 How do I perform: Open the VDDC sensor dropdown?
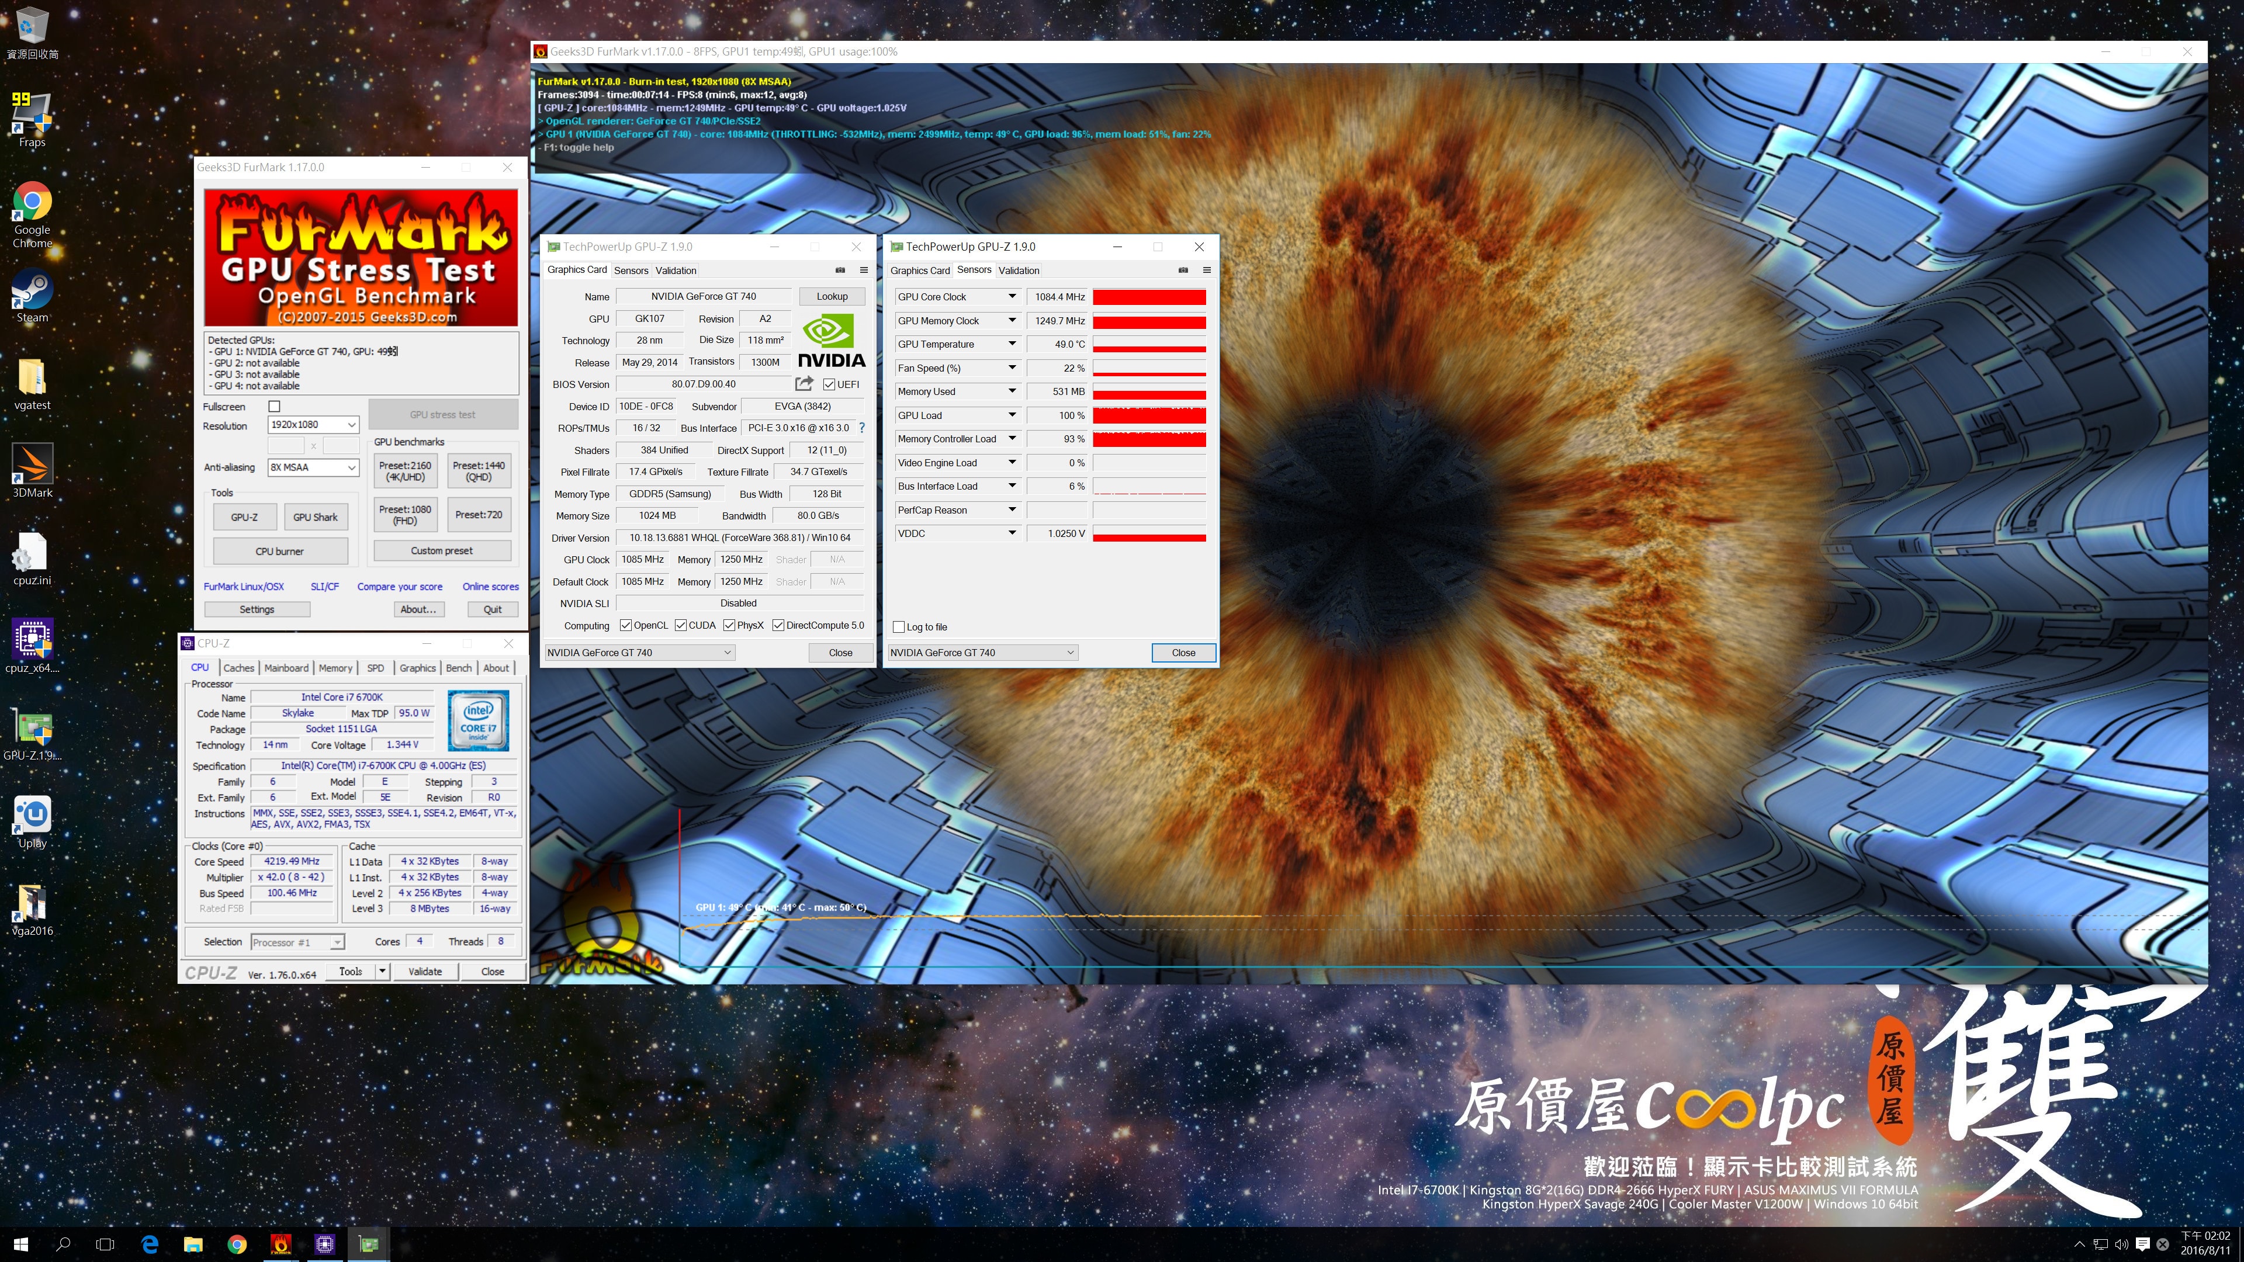1012,533
